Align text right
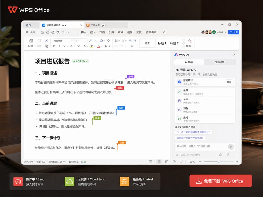The width and height of the screenshot is (263, 197). 127,46
